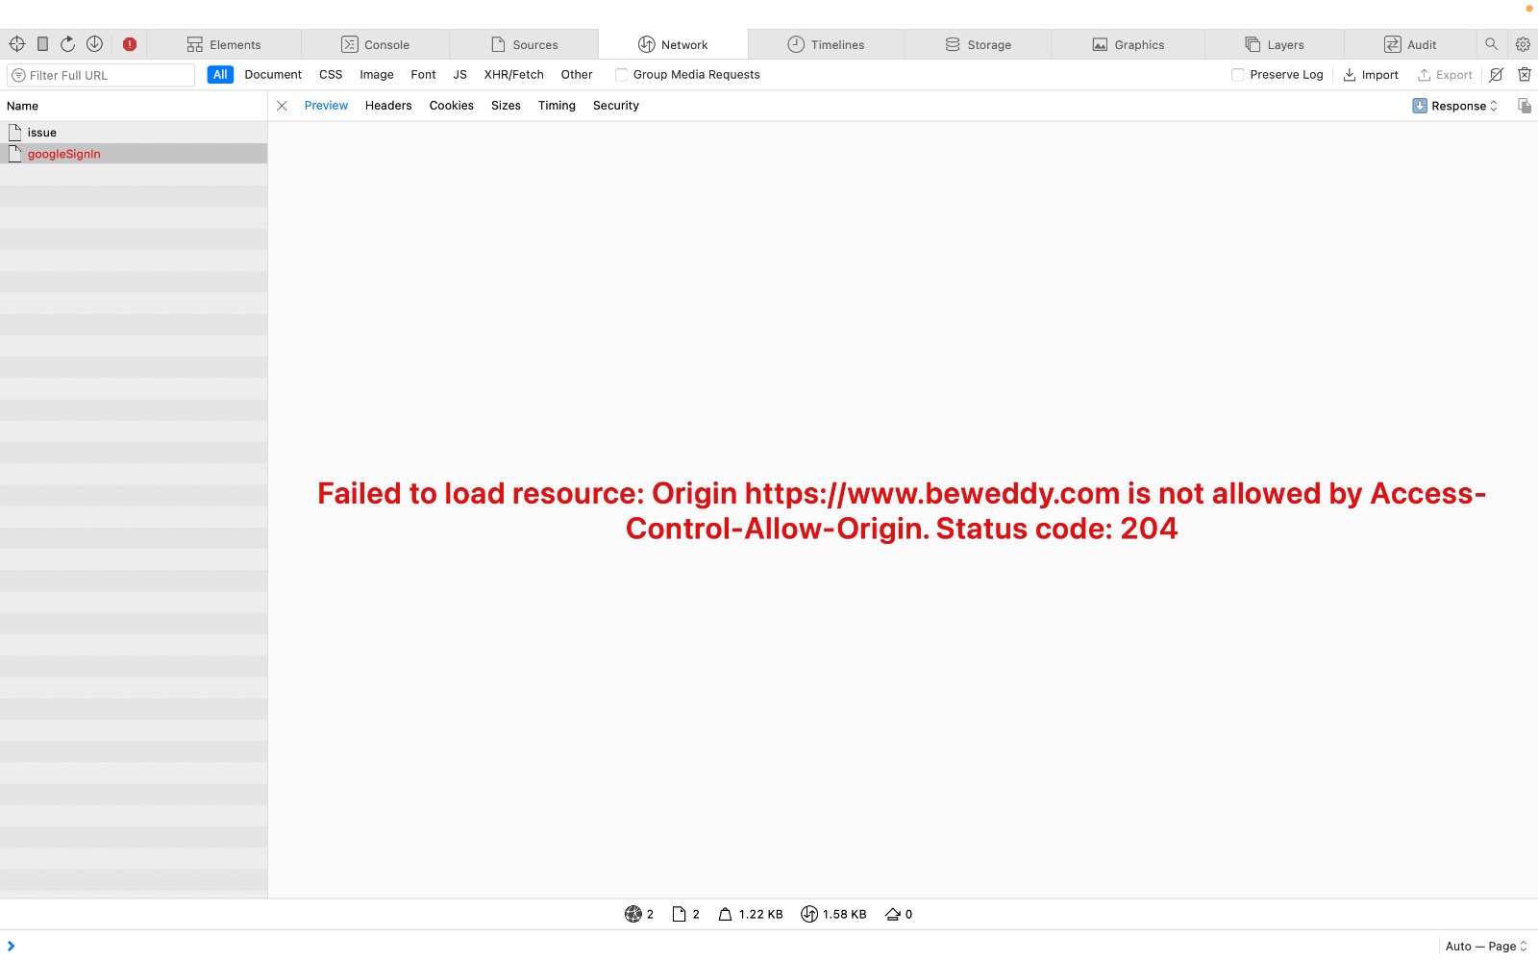Image resolution: width=1538 pixels, height=961 pixels.
Task: Select the All resource filter
Action: click(x=220, y=75)
